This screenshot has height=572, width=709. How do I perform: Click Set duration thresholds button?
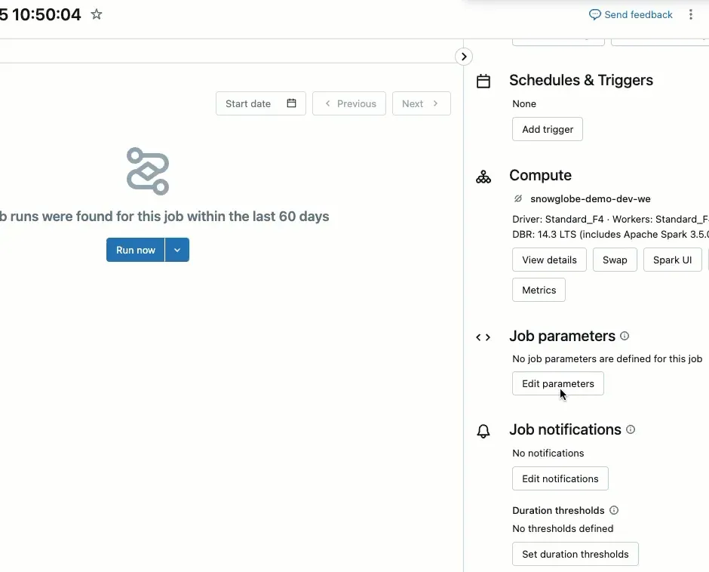pyautogui.click(x=575, y=555)
